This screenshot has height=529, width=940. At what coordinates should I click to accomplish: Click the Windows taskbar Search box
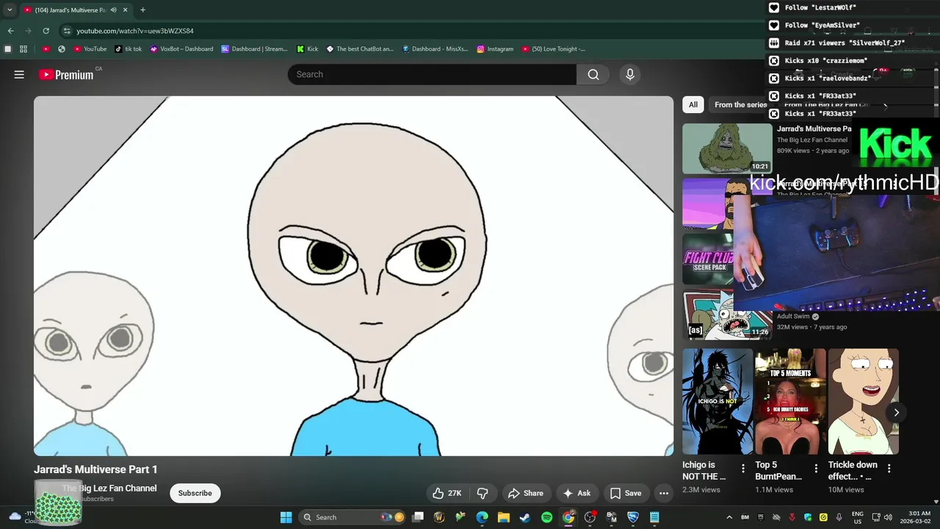352,517
